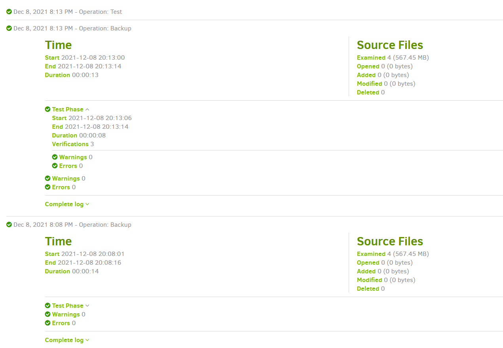Viewport: 503px width, 348px height.
Task: Click green check icon beside 8:13 PM Backup operation
Action: 9,28
